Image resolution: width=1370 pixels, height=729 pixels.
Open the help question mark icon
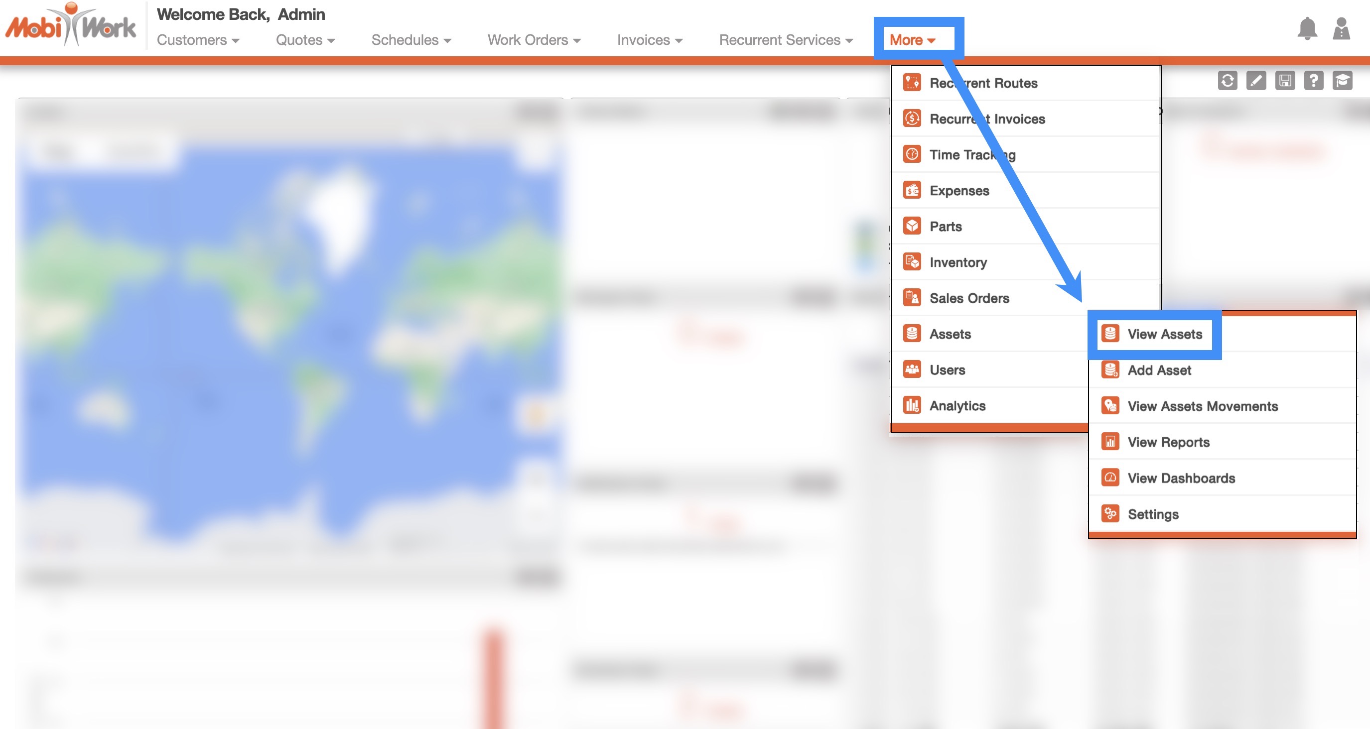click(x=1313, y=81)
